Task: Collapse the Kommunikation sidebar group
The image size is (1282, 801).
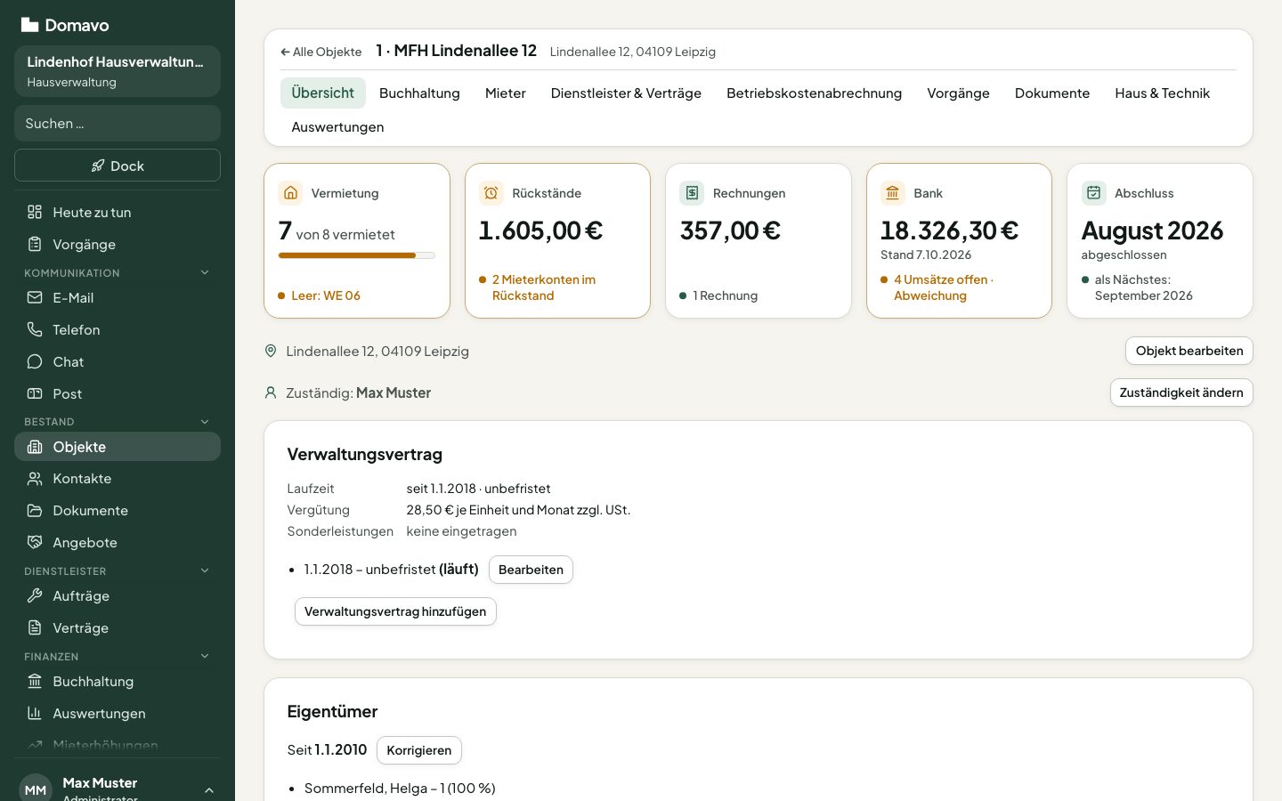Action: [x=205, y=272]
